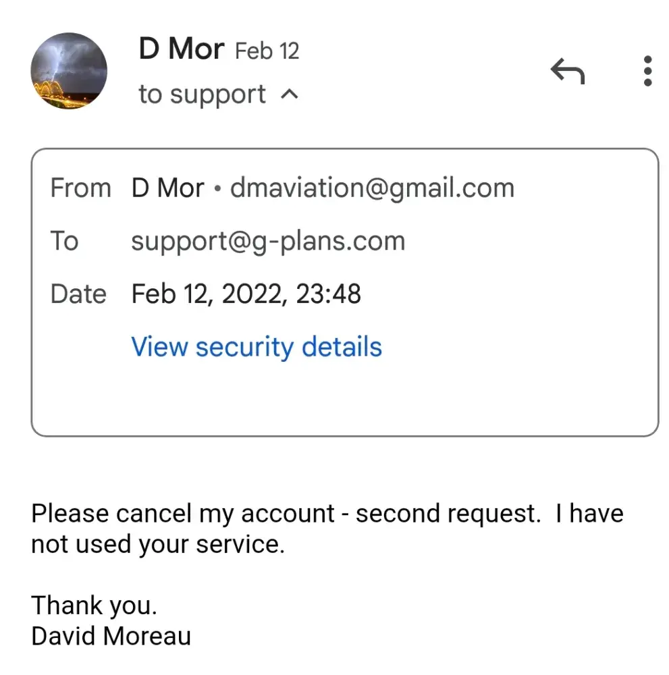The height and width of the screenshot is (675, 669).
Task: Tap the reply arrow icon
Action: coord(567,71)
